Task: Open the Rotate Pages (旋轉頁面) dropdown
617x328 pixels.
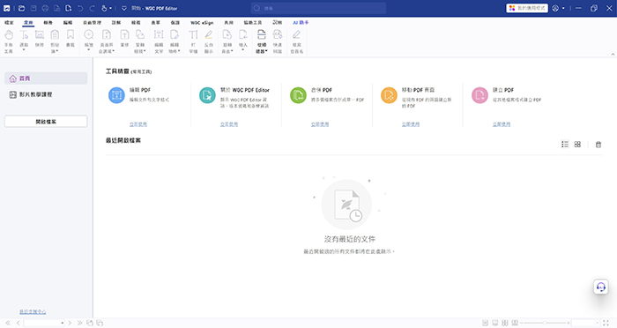Action: (232, 52)
